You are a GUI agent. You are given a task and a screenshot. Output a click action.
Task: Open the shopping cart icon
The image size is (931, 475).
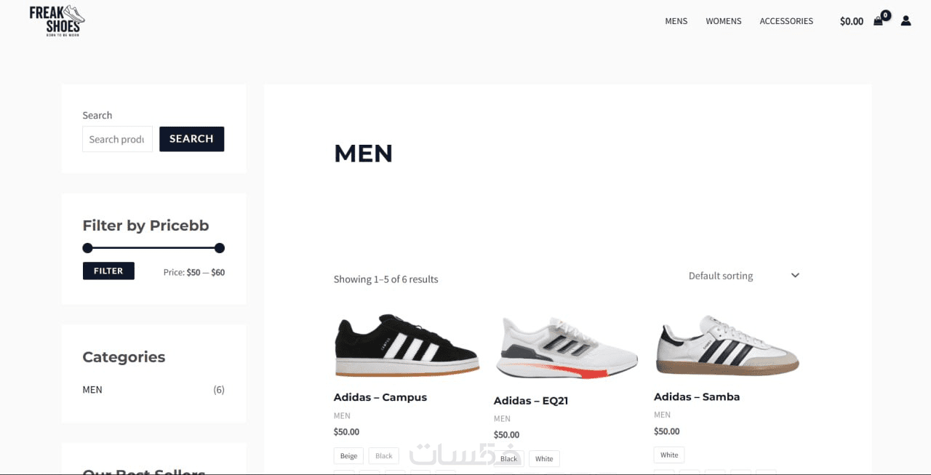point(879,21)
